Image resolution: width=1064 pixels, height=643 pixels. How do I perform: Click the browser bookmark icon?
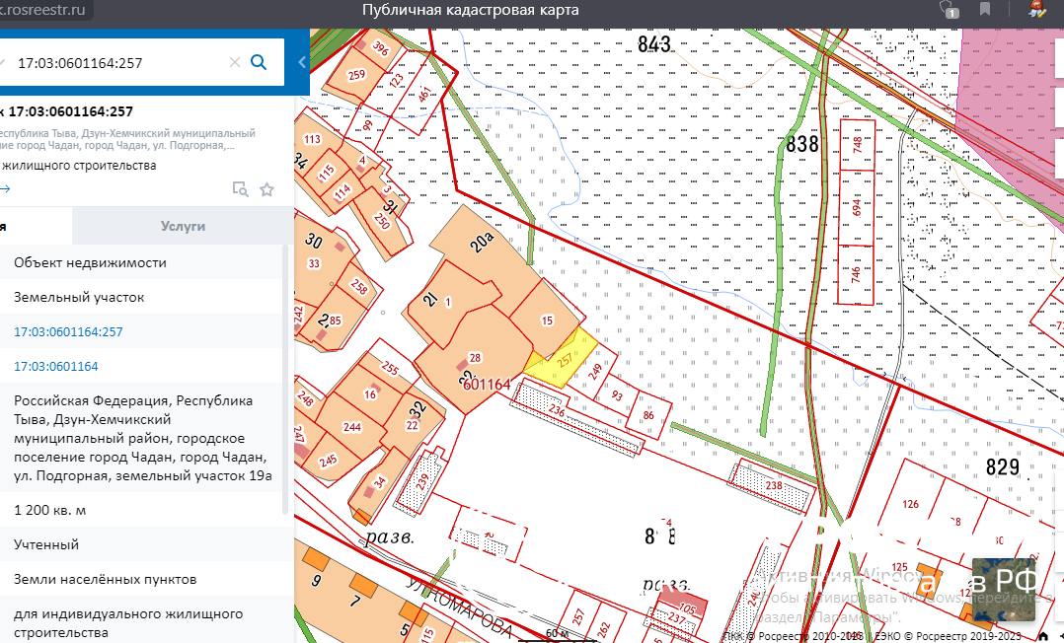click(984, 10)
